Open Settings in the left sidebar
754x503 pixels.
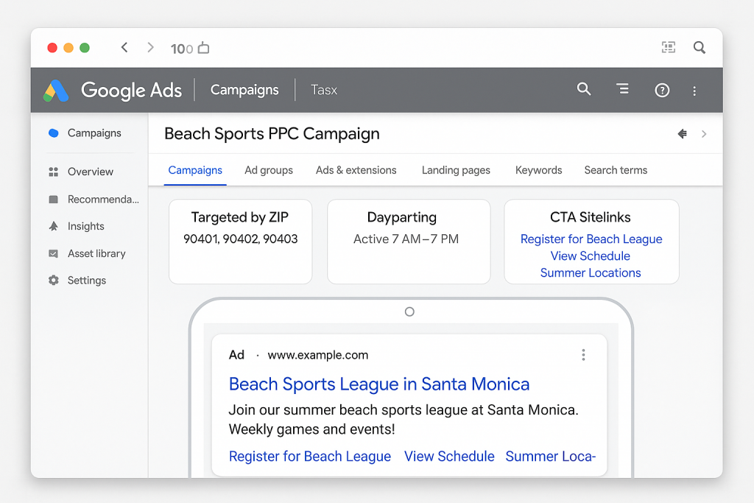[87, 281]
